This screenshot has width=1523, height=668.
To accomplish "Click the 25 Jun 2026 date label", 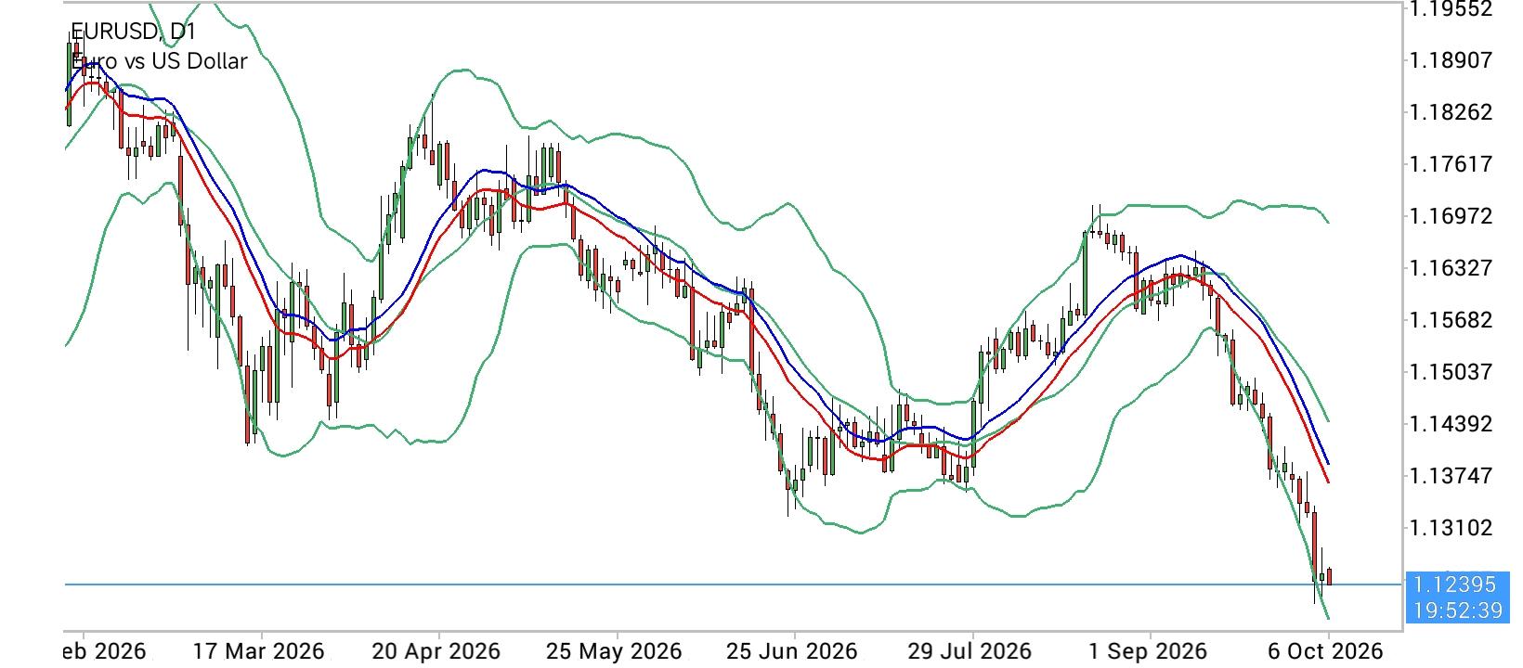I will (x=790, y=651).
